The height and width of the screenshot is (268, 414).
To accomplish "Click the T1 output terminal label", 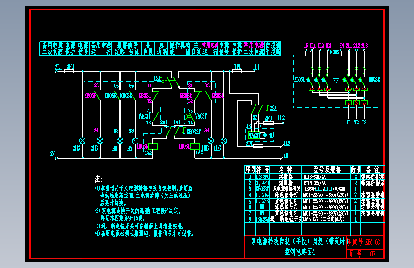I will click(349, 123).
